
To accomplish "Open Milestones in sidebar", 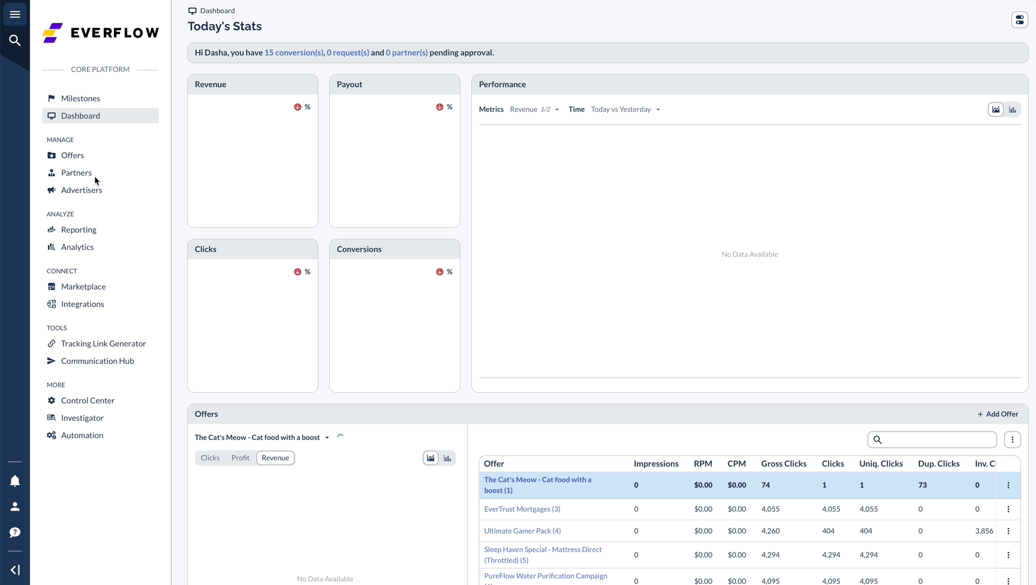I will coord(100,98).
